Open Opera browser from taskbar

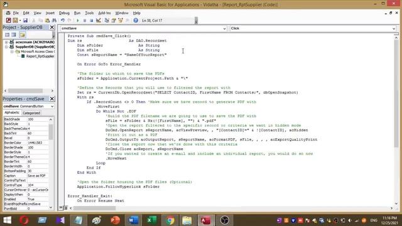point(24,220)
